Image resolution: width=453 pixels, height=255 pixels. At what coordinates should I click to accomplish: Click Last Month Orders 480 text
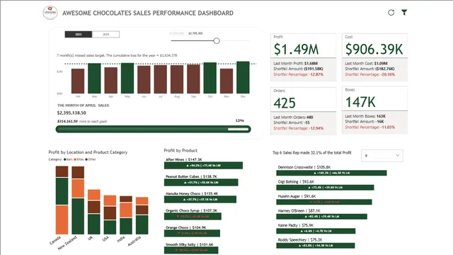(x=293, y=118)
